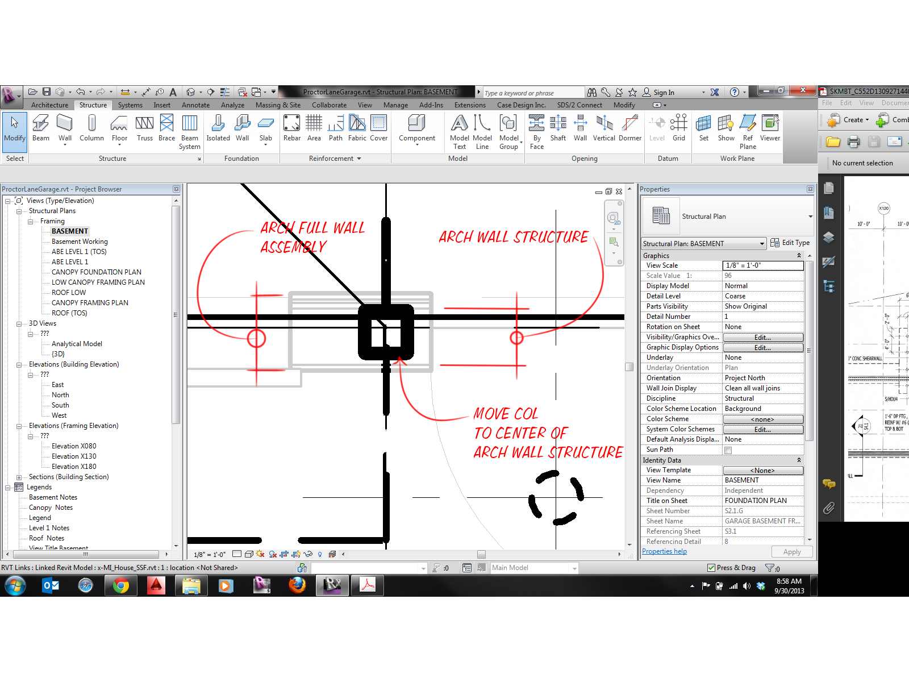Edit the Color Scheme <none> value
Screen dimensions: 909x682
763,419
